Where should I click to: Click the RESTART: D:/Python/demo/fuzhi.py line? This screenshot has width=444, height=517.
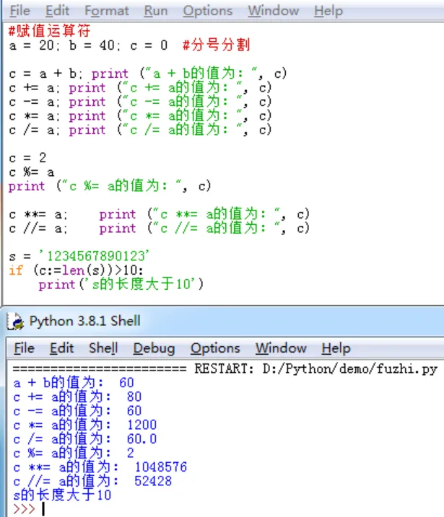click(225, 368)
